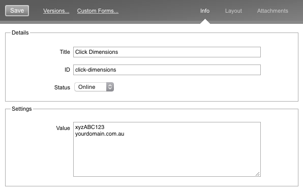This screenshot has height=193, width=303.
Task: Click the Settings section legend
Action: (22, 109)
